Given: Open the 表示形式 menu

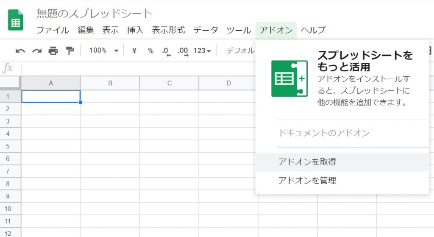Looking at the screenshot, I should (168, 30).
